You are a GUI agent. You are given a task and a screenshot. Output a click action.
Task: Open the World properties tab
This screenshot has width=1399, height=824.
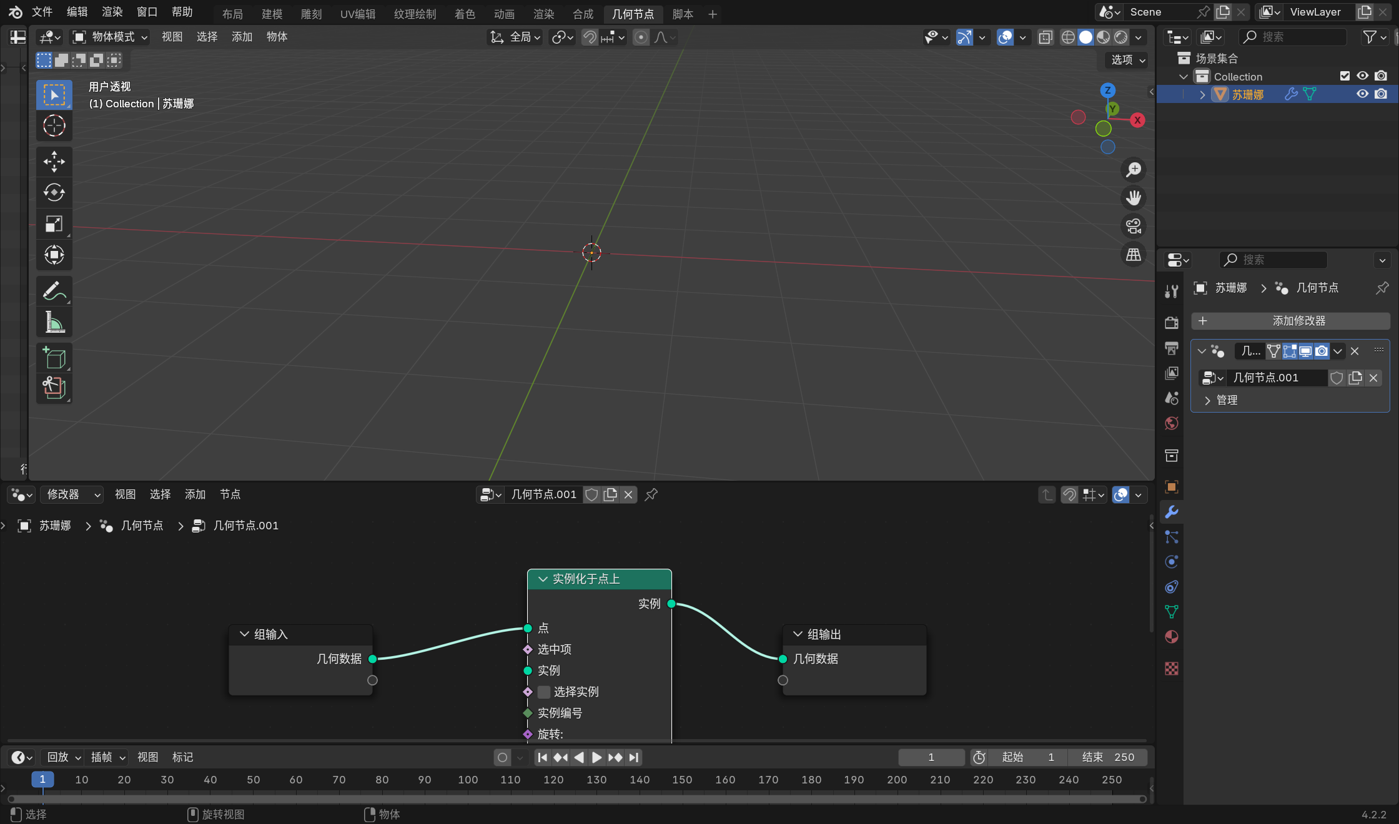tap(1172, 423)
